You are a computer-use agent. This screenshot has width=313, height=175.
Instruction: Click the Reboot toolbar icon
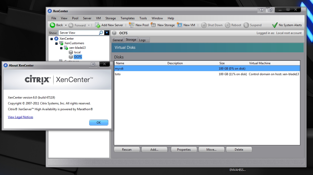227,25
